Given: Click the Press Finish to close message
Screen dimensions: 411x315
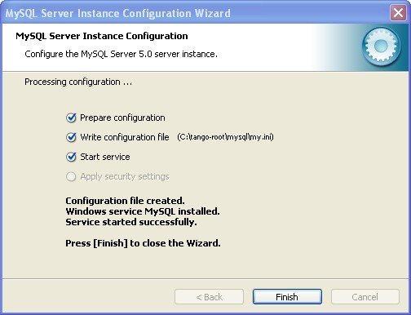Looking at the screenshot, I should [x=143, y=243].
